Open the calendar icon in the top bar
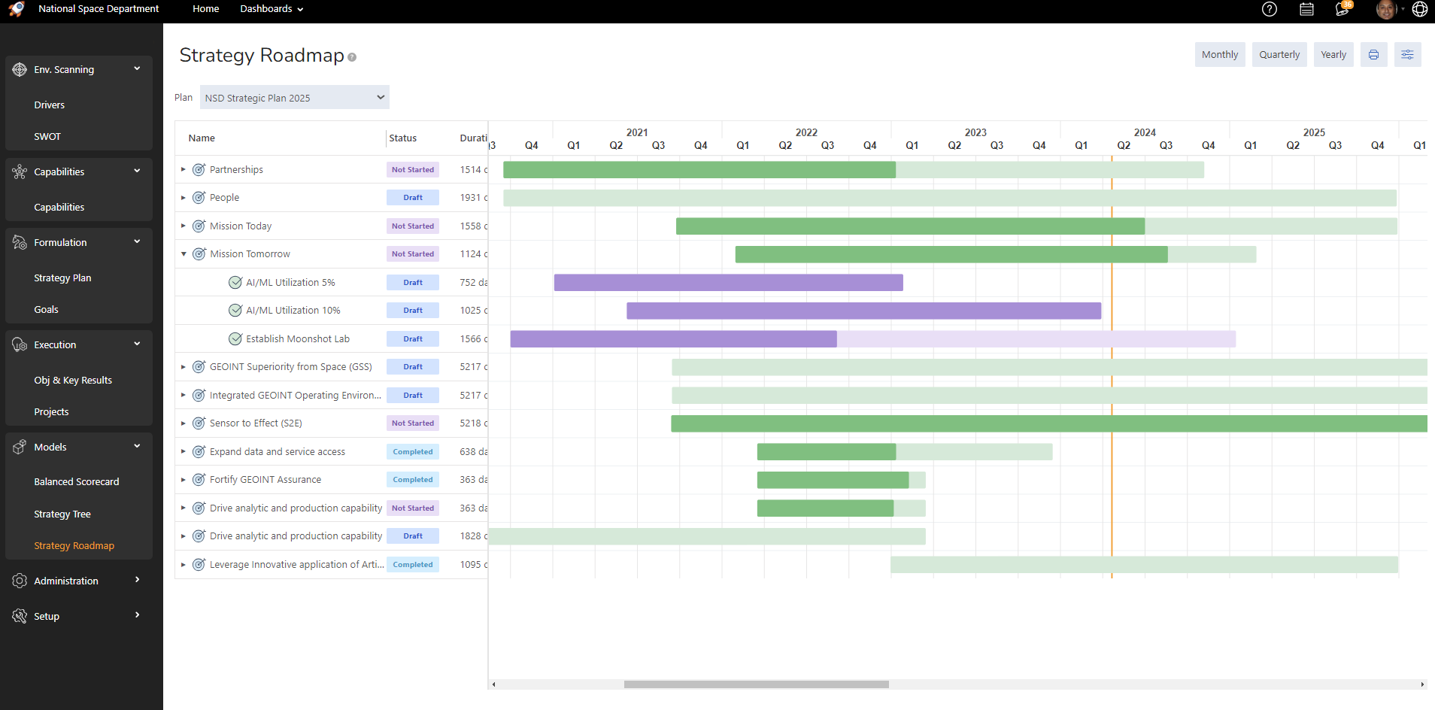Screen dimensions: 1435x710 click(1306, 10)
